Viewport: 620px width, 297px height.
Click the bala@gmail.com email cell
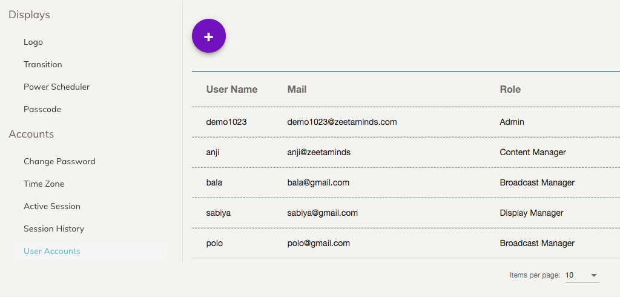point(318,182)
